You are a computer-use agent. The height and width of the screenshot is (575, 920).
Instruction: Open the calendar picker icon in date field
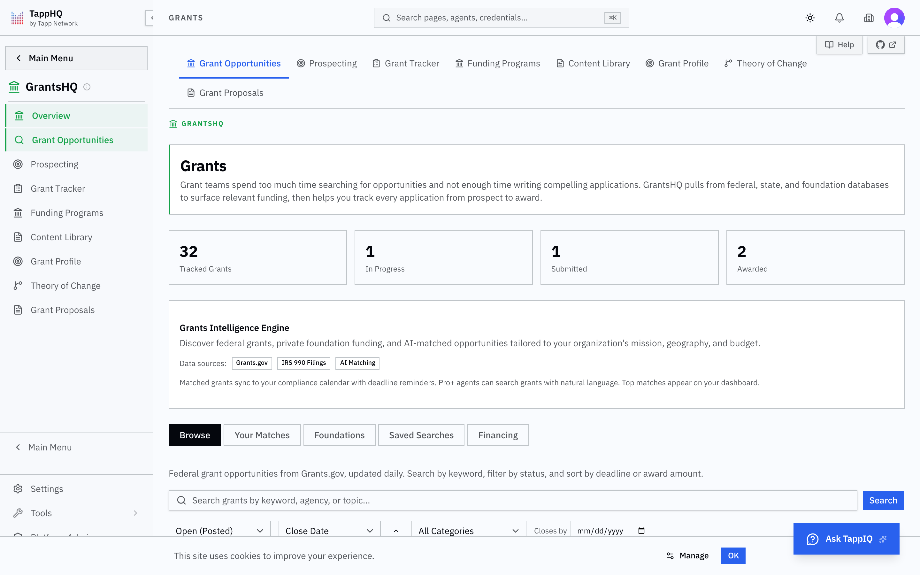click(641, 531)
